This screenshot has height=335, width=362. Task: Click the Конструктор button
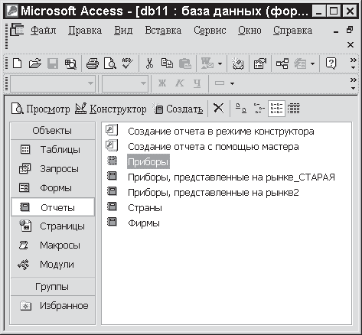tap(111, 109)
